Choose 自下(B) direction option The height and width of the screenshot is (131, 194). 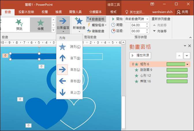pos(69,58)
